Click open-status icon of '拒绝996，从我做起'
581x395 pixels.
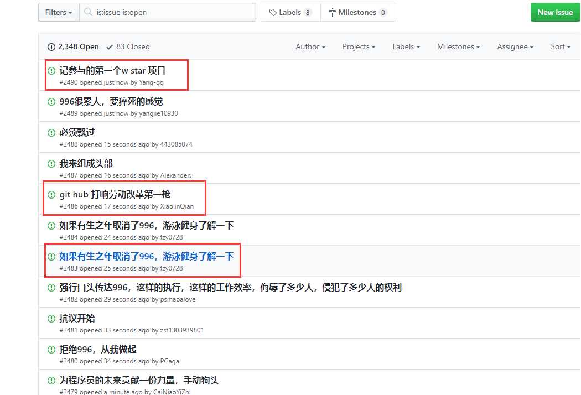pyautogui.click(x=51, y=350)
